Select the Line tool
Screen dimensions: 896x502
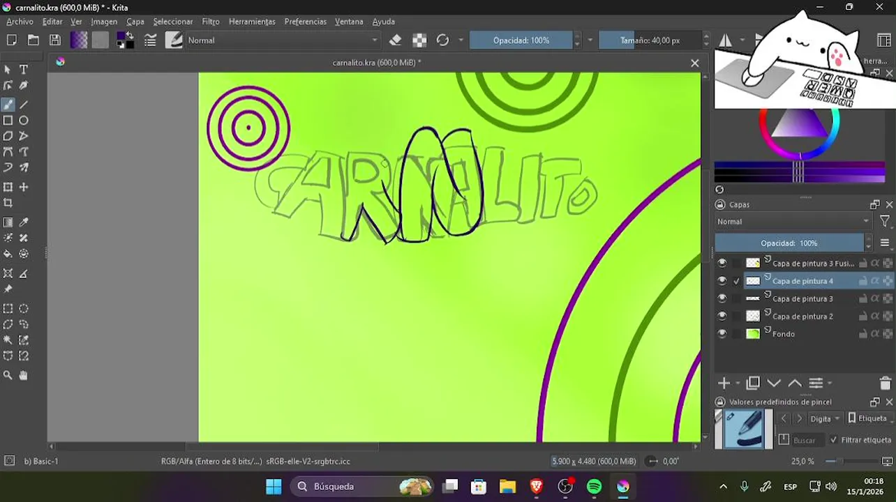click(24, 105)
